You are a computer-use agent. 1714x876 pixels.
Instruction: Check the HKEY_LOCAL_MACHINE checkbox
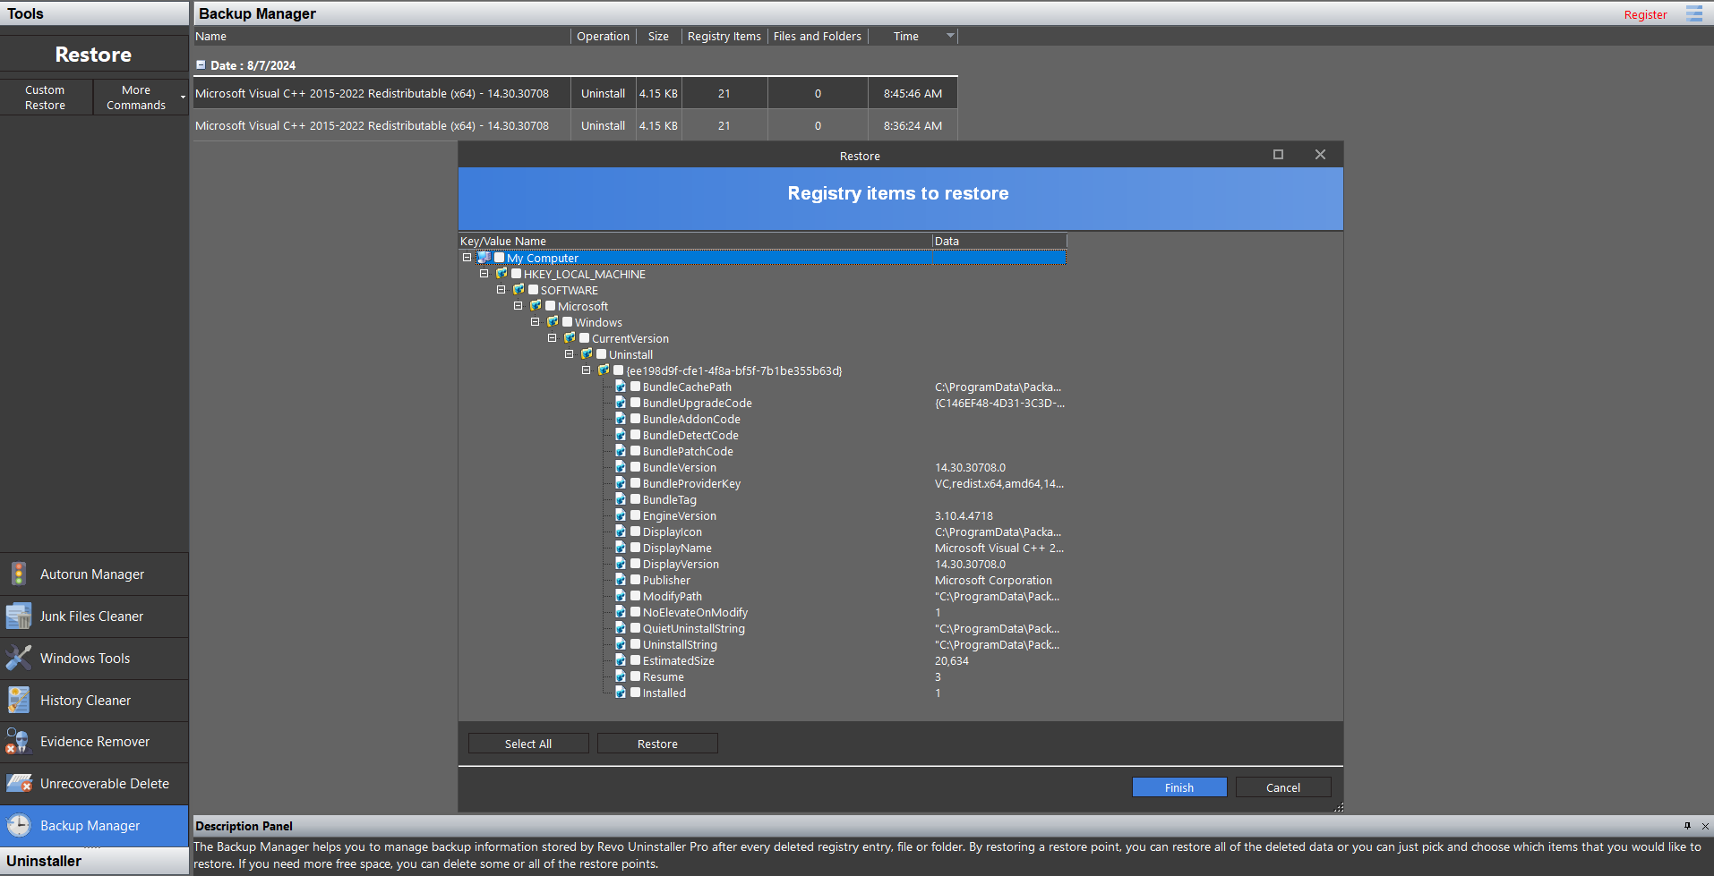(517, 274)
